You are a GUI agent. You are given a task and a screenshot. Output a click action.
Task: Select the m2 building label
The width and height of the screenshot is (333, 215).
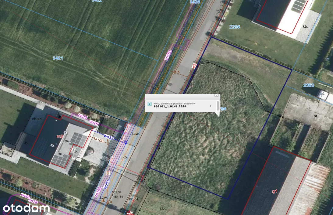60,136
